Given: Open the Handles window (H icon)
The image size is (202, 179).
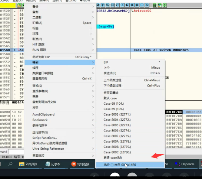Looking at the screenshot, I should [x=112, y=5].
